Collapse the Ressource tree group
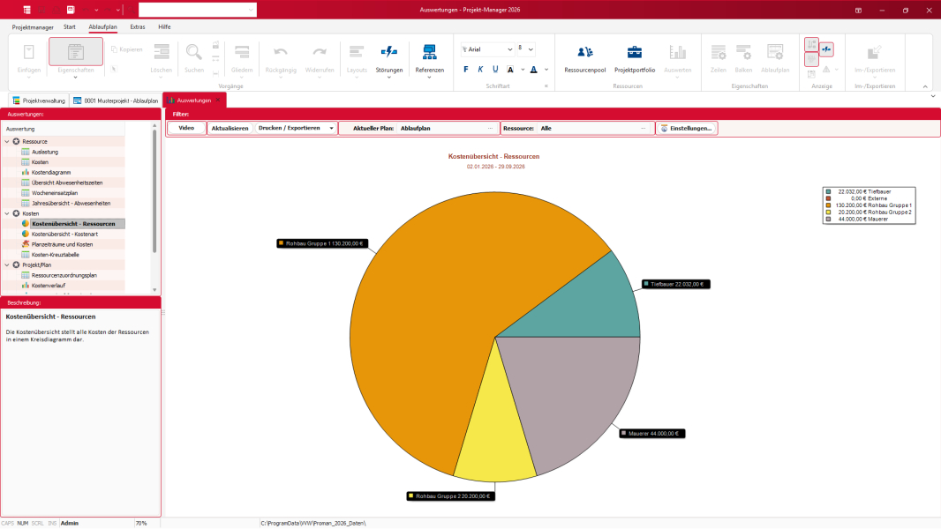The image size is (941, 529). (7, 141)
